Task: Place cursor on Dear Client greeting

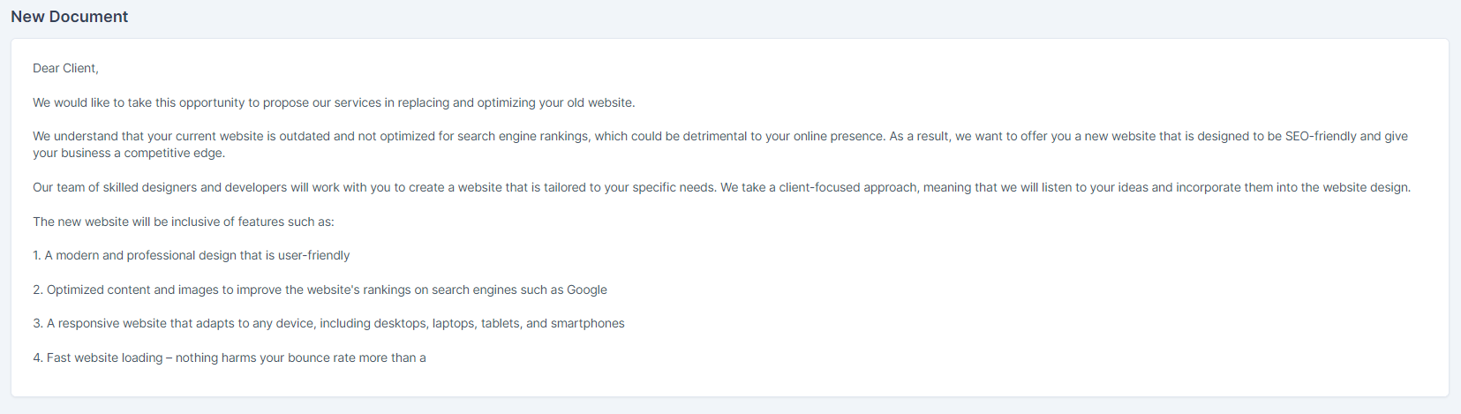Action: coord(65,68)
